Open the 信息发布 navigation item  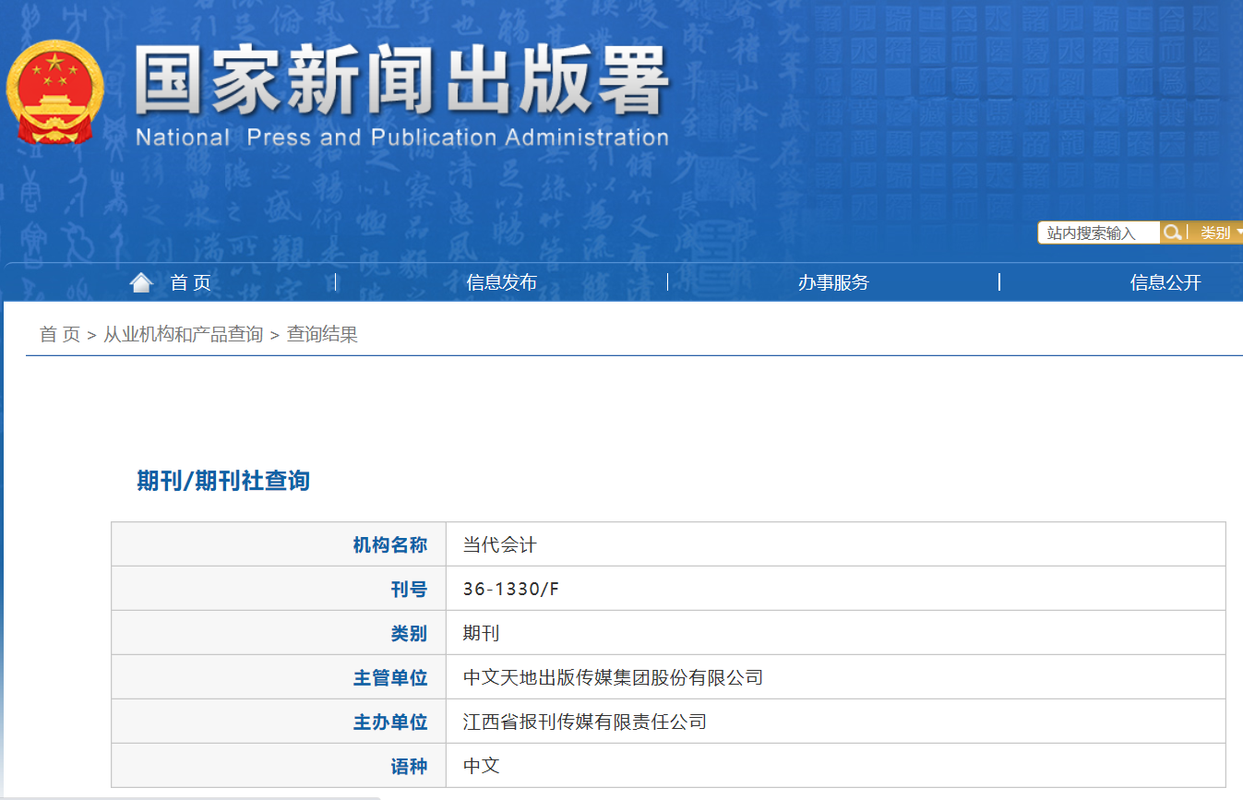click(501, 282)
